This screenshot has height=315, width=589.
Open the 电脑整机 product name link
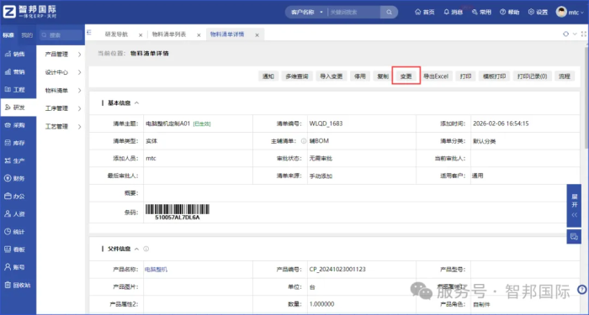pos(157,270)
